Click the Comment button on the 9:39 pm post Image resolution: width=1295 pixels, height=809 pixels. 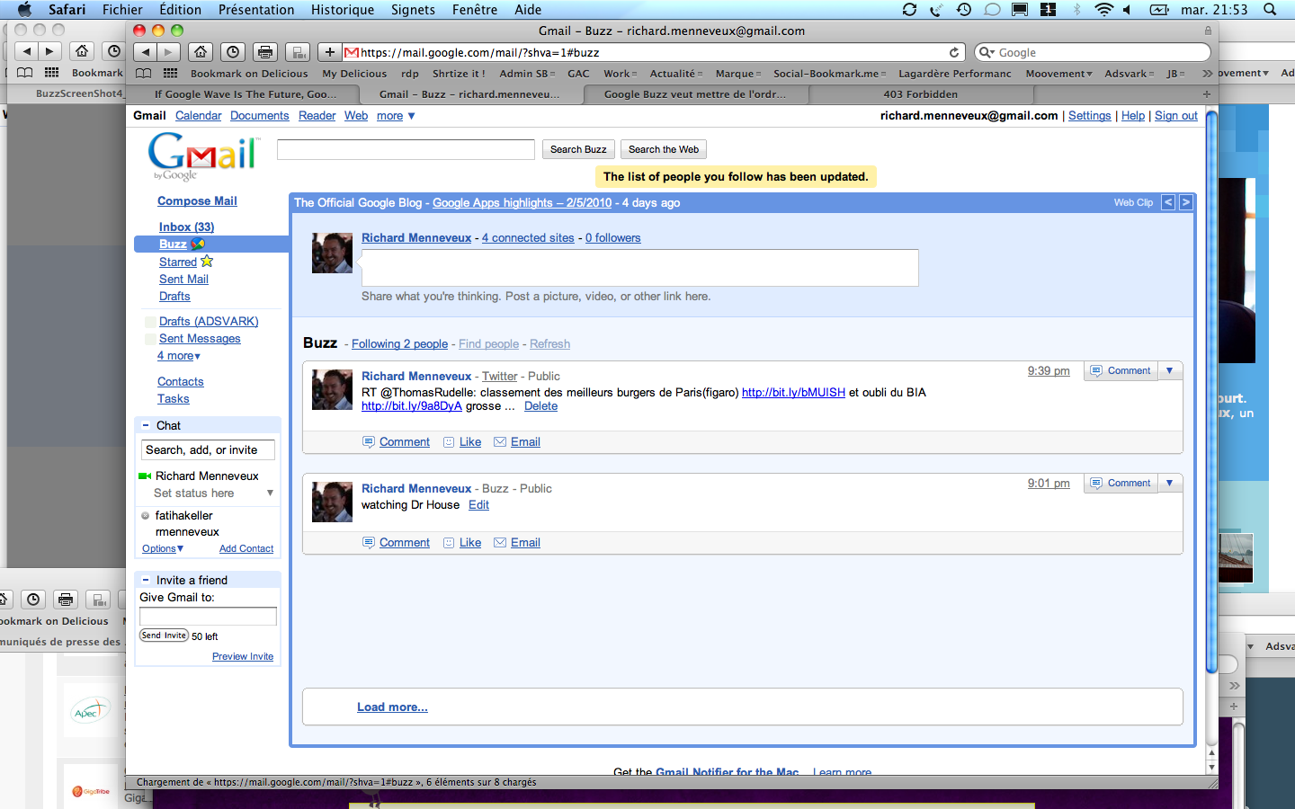[x=1121, y=370]
